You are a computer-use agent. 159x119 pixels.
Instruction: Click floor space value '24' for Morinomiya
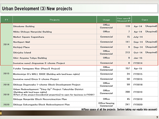(128, 74)
